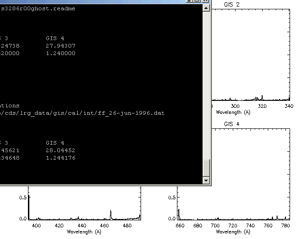Click the GIS 4 plot title above spectrum
Viewport: 298px width, 239px height.
(232, 124)
